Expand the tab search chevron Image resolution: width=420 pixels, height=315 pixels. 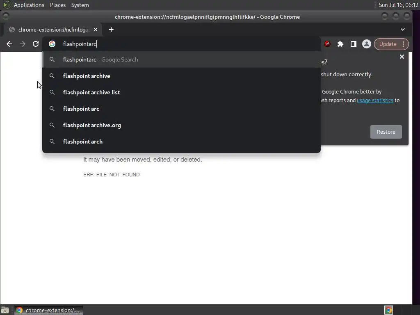point(403,30)
